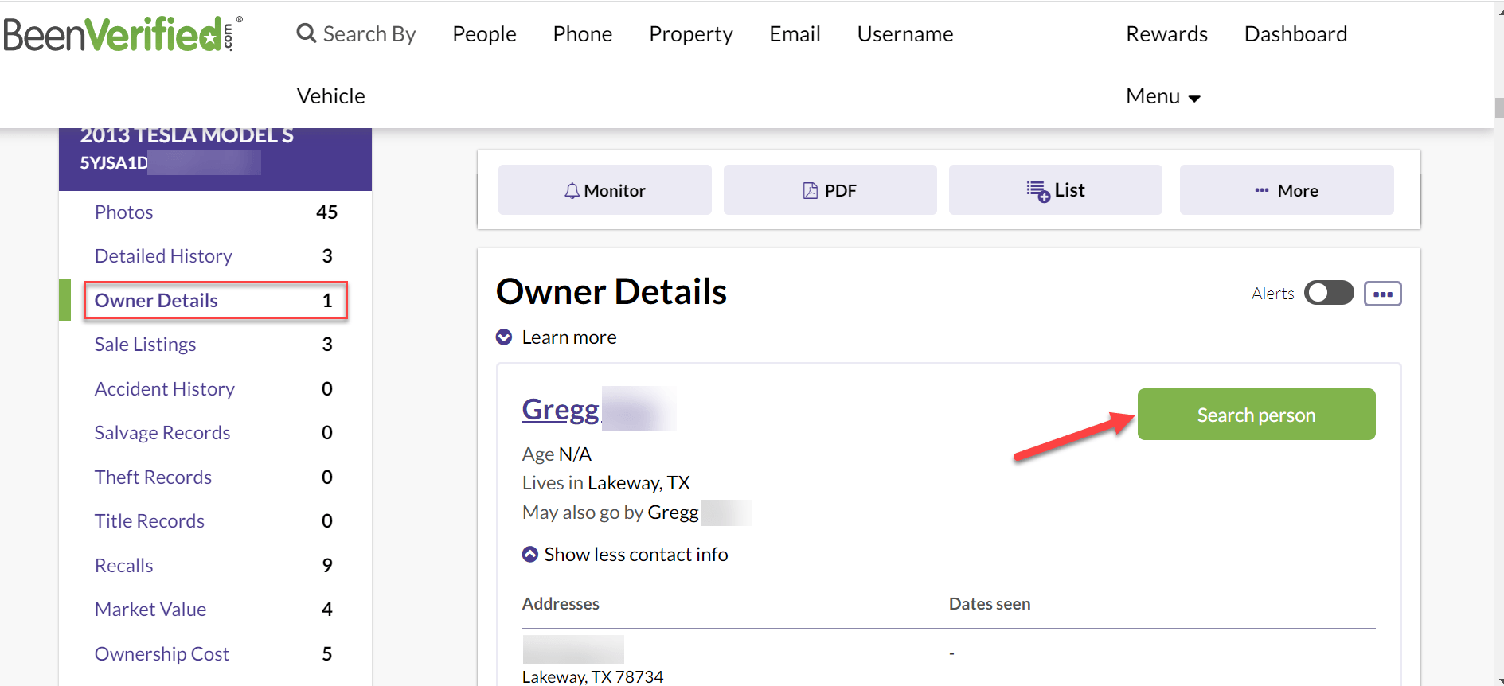This screenshot has width=1504, height=686.
Task: Open the Email search tab
Action: point(795,34)
